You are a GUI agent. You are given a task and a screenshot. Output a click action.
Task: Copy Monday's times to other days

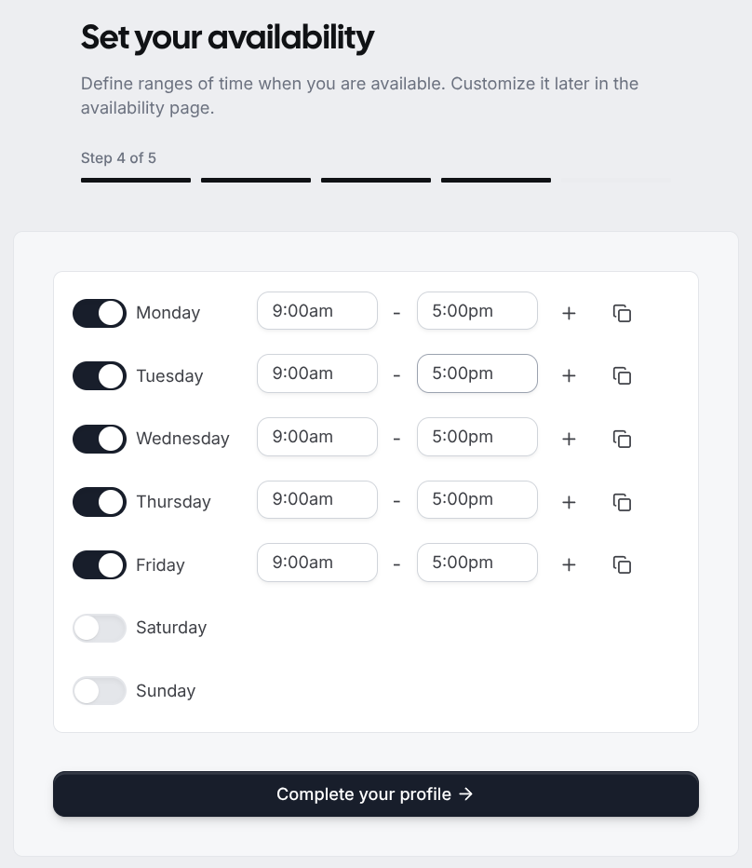coord(622,313)
